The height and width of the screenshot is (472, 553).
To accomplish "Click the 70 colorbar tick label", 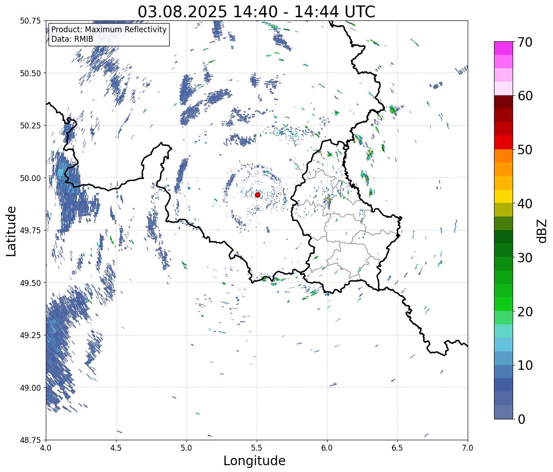I will [525, 42].
